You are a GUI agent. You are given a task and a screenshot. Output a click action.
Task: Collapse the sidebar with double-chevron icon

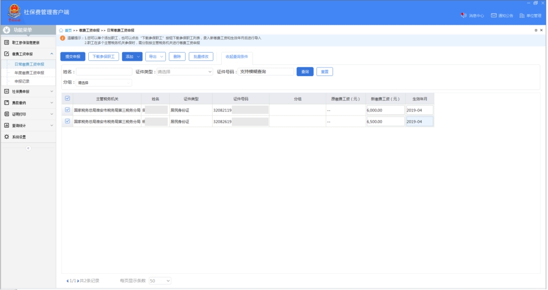28,148
